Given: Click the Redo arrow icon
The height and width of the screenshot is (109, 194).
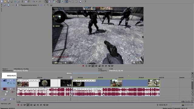Looking at the screenshot, I should tap(40, 2).
